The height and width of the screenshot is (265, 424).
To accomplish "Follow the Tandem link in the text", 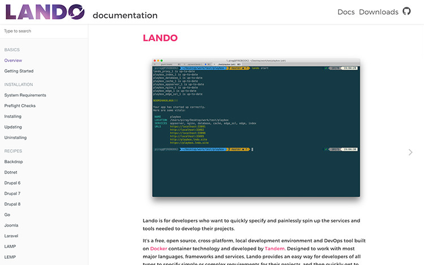I will [x=274, y=249].
